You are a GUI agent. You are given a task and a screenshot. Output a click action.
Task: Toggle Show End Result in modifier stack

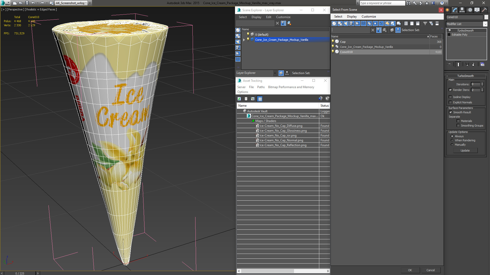pos(458,64)
